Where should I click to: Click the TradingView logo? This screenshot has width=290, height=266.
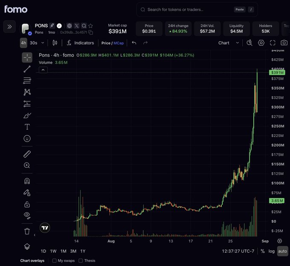pyautogui.click(x=45, y=228)
